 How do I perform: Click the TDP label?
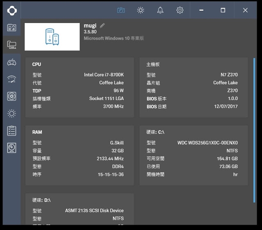point(37,91)
